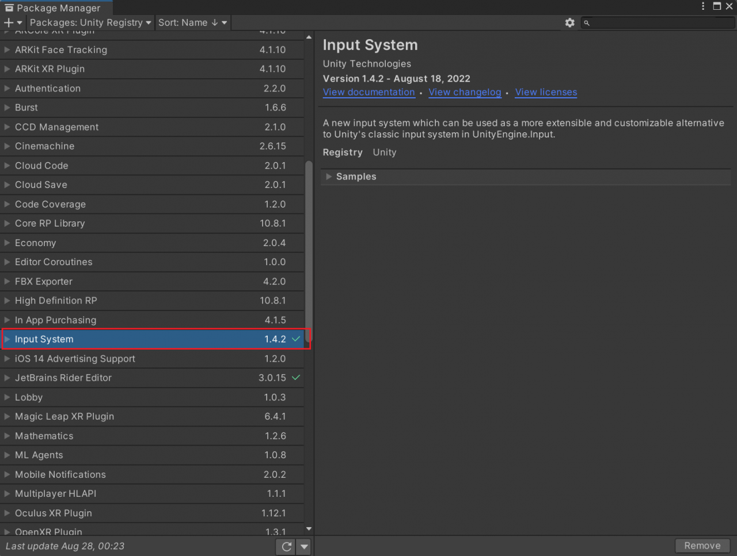Expand the ML Agents arrow
Viewport: 737px width, 556px height.
(x=7, y=455)
